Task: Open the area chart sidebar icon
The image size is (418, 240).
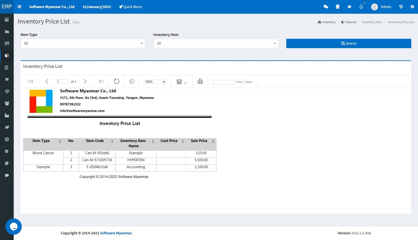Action: coord(7,32)
